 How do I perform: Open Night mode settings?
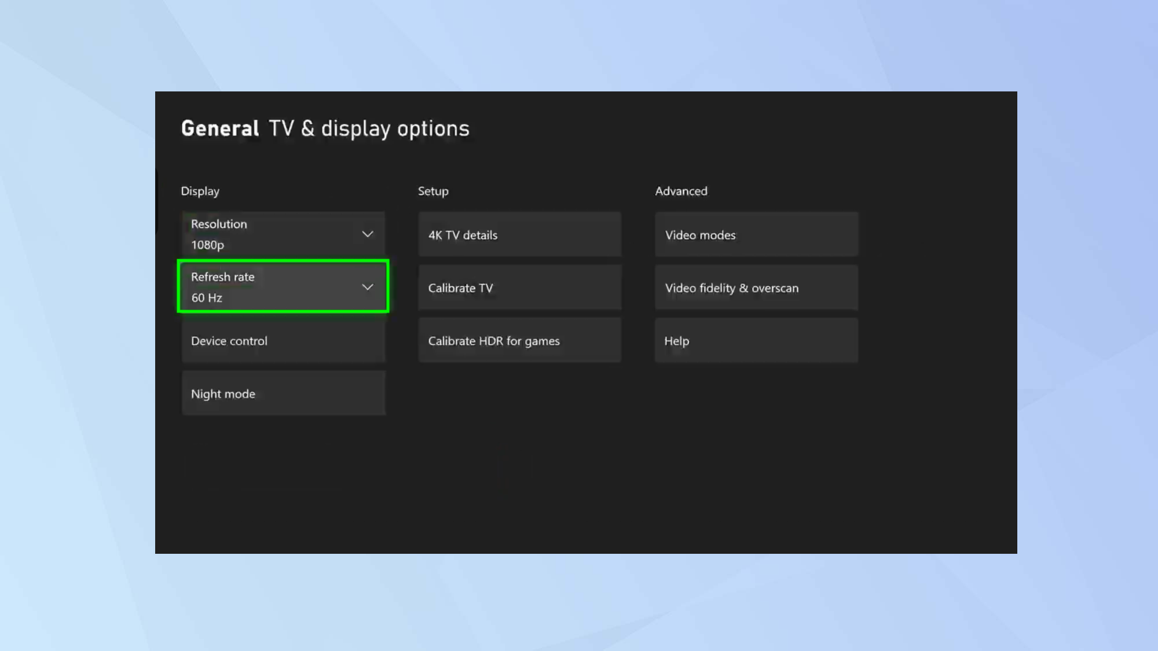tap(283, 393)
